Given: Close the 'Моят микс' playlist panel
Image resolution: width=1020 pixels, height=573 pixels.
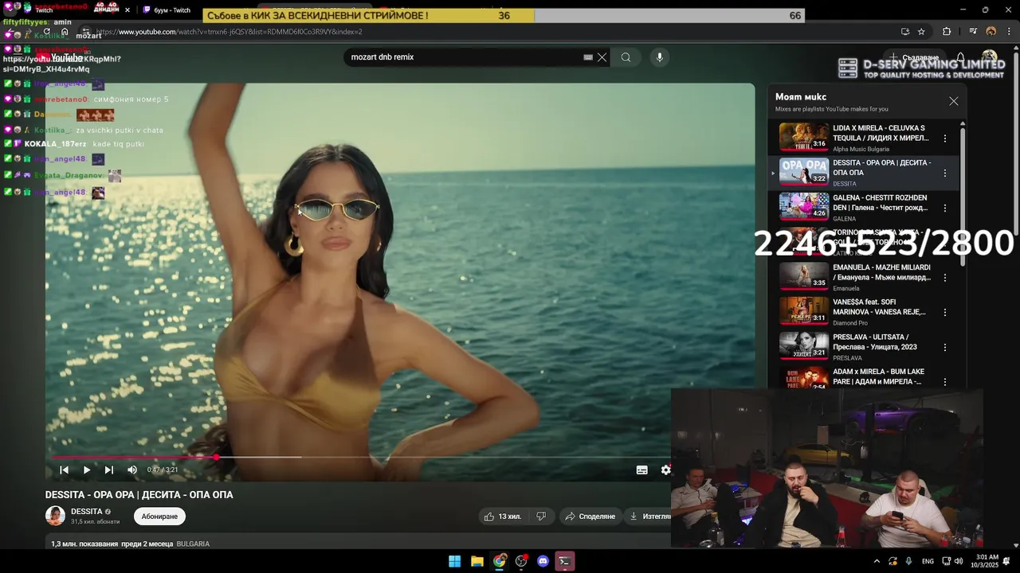Looking at the screenshot, I should [953, 101].
